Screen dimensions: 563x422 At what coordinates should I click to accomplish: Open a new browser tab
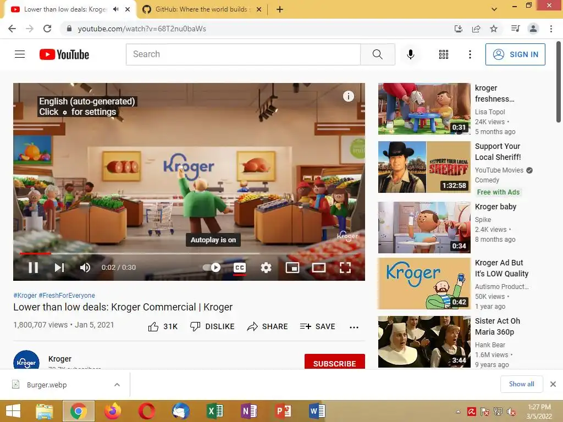coord(280,9)
